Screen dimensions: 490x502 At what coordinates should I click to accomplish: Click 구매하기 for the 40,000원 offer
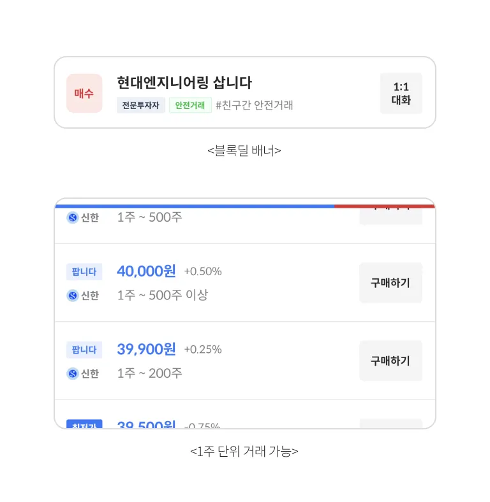390,283
